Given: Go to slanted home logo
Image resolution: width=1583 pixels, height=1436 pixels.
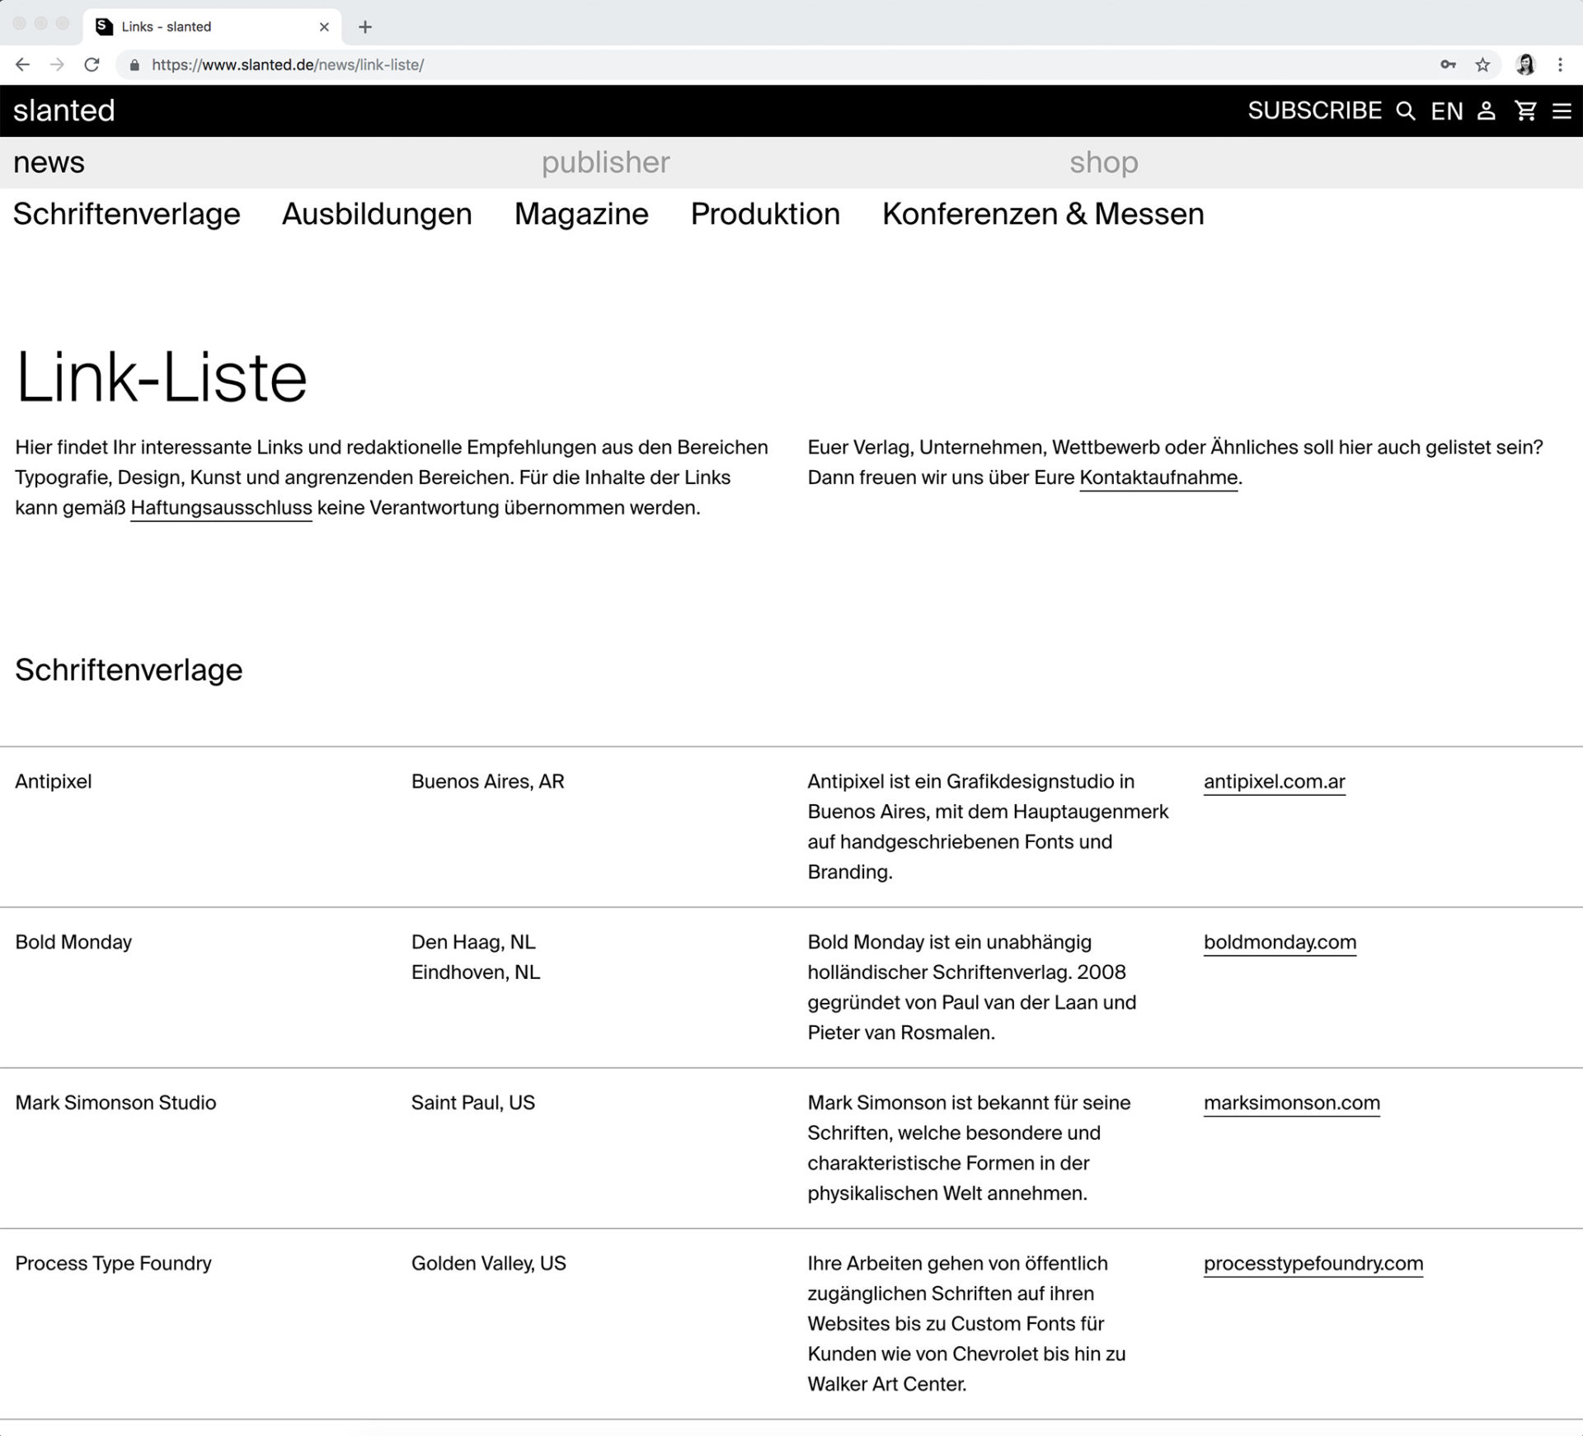Looking at the screenshot, I should click(x=64, y=111).
